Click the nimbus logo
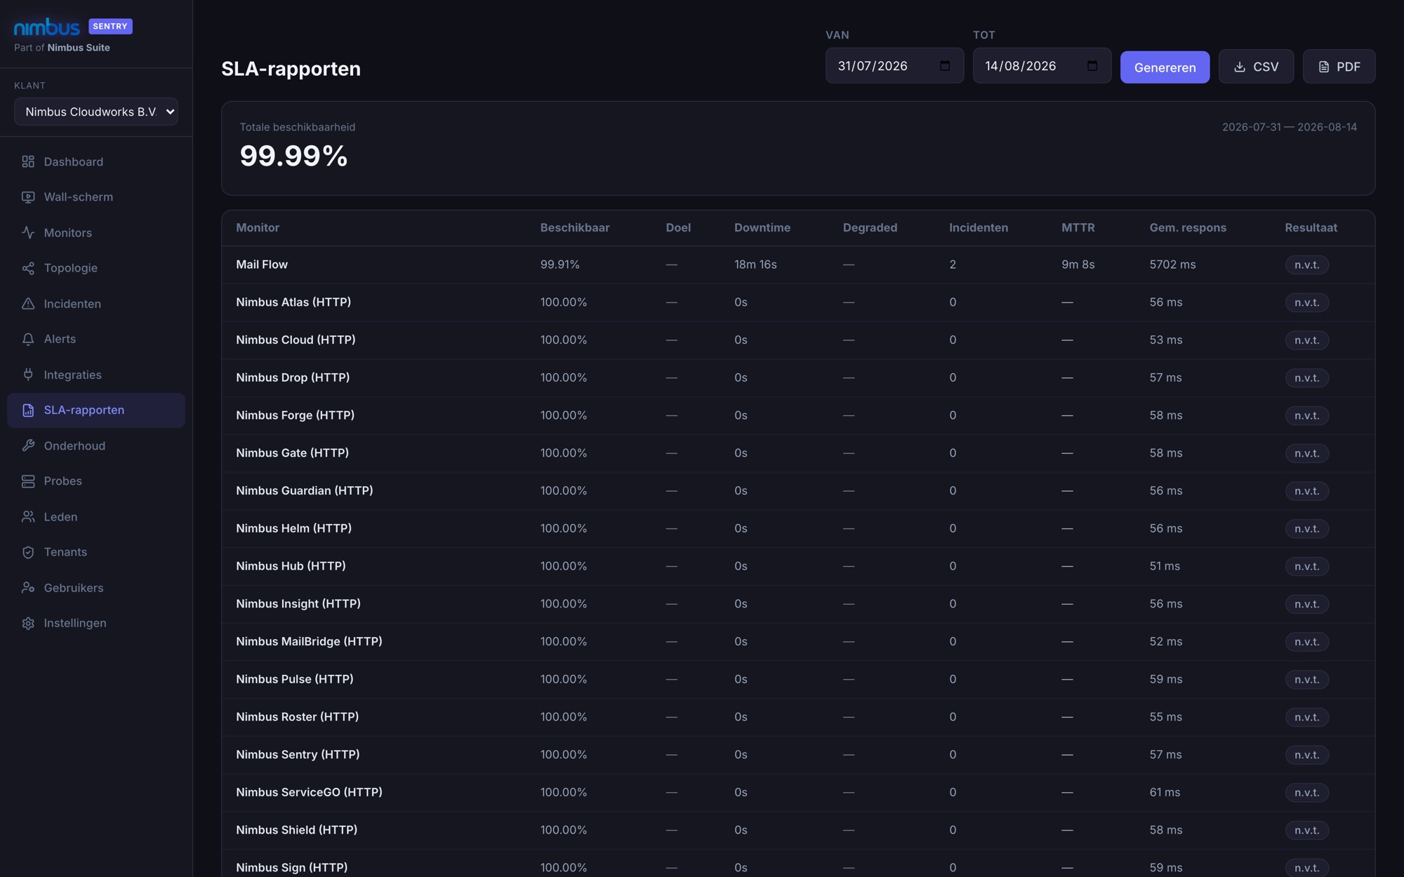This screenshot has width=1404, height=877. 47,27
